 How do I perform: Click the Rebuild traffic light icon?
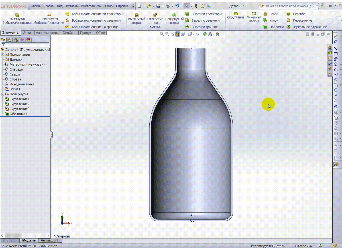[196, 6]
